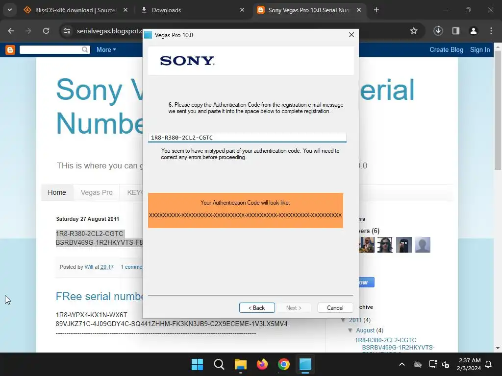The height and width of the screenshot is (376, 502).
Task: Open Chrome profile avatar menu
Action: [473, 31]
